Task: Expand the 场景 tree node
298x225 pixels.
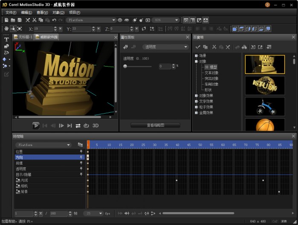Action: 197,56
